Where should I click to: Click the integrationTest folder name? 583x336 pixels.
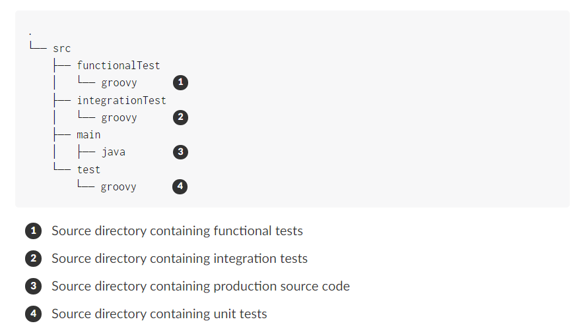(x=121, y=101)
